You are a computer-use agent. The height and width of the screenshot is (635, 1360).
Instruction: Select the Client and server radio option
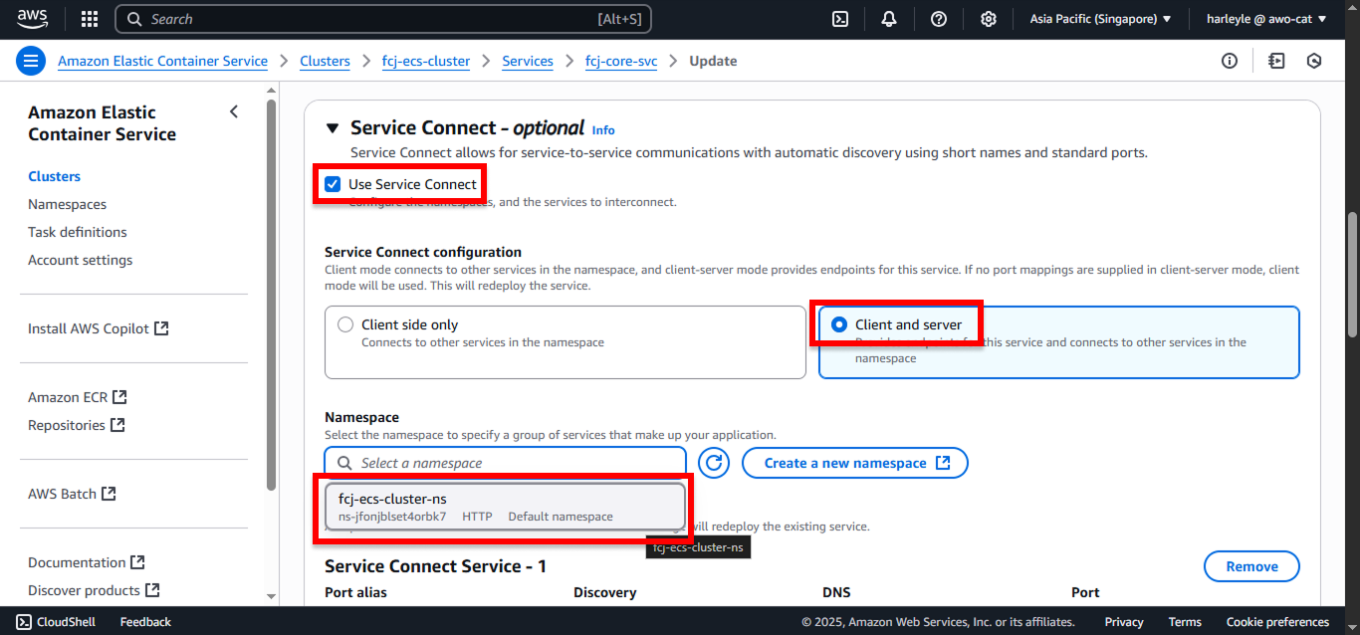[839, 324]
